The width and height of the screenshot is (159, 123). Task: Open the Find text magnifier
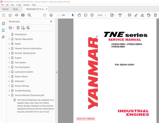pos(29,15)
